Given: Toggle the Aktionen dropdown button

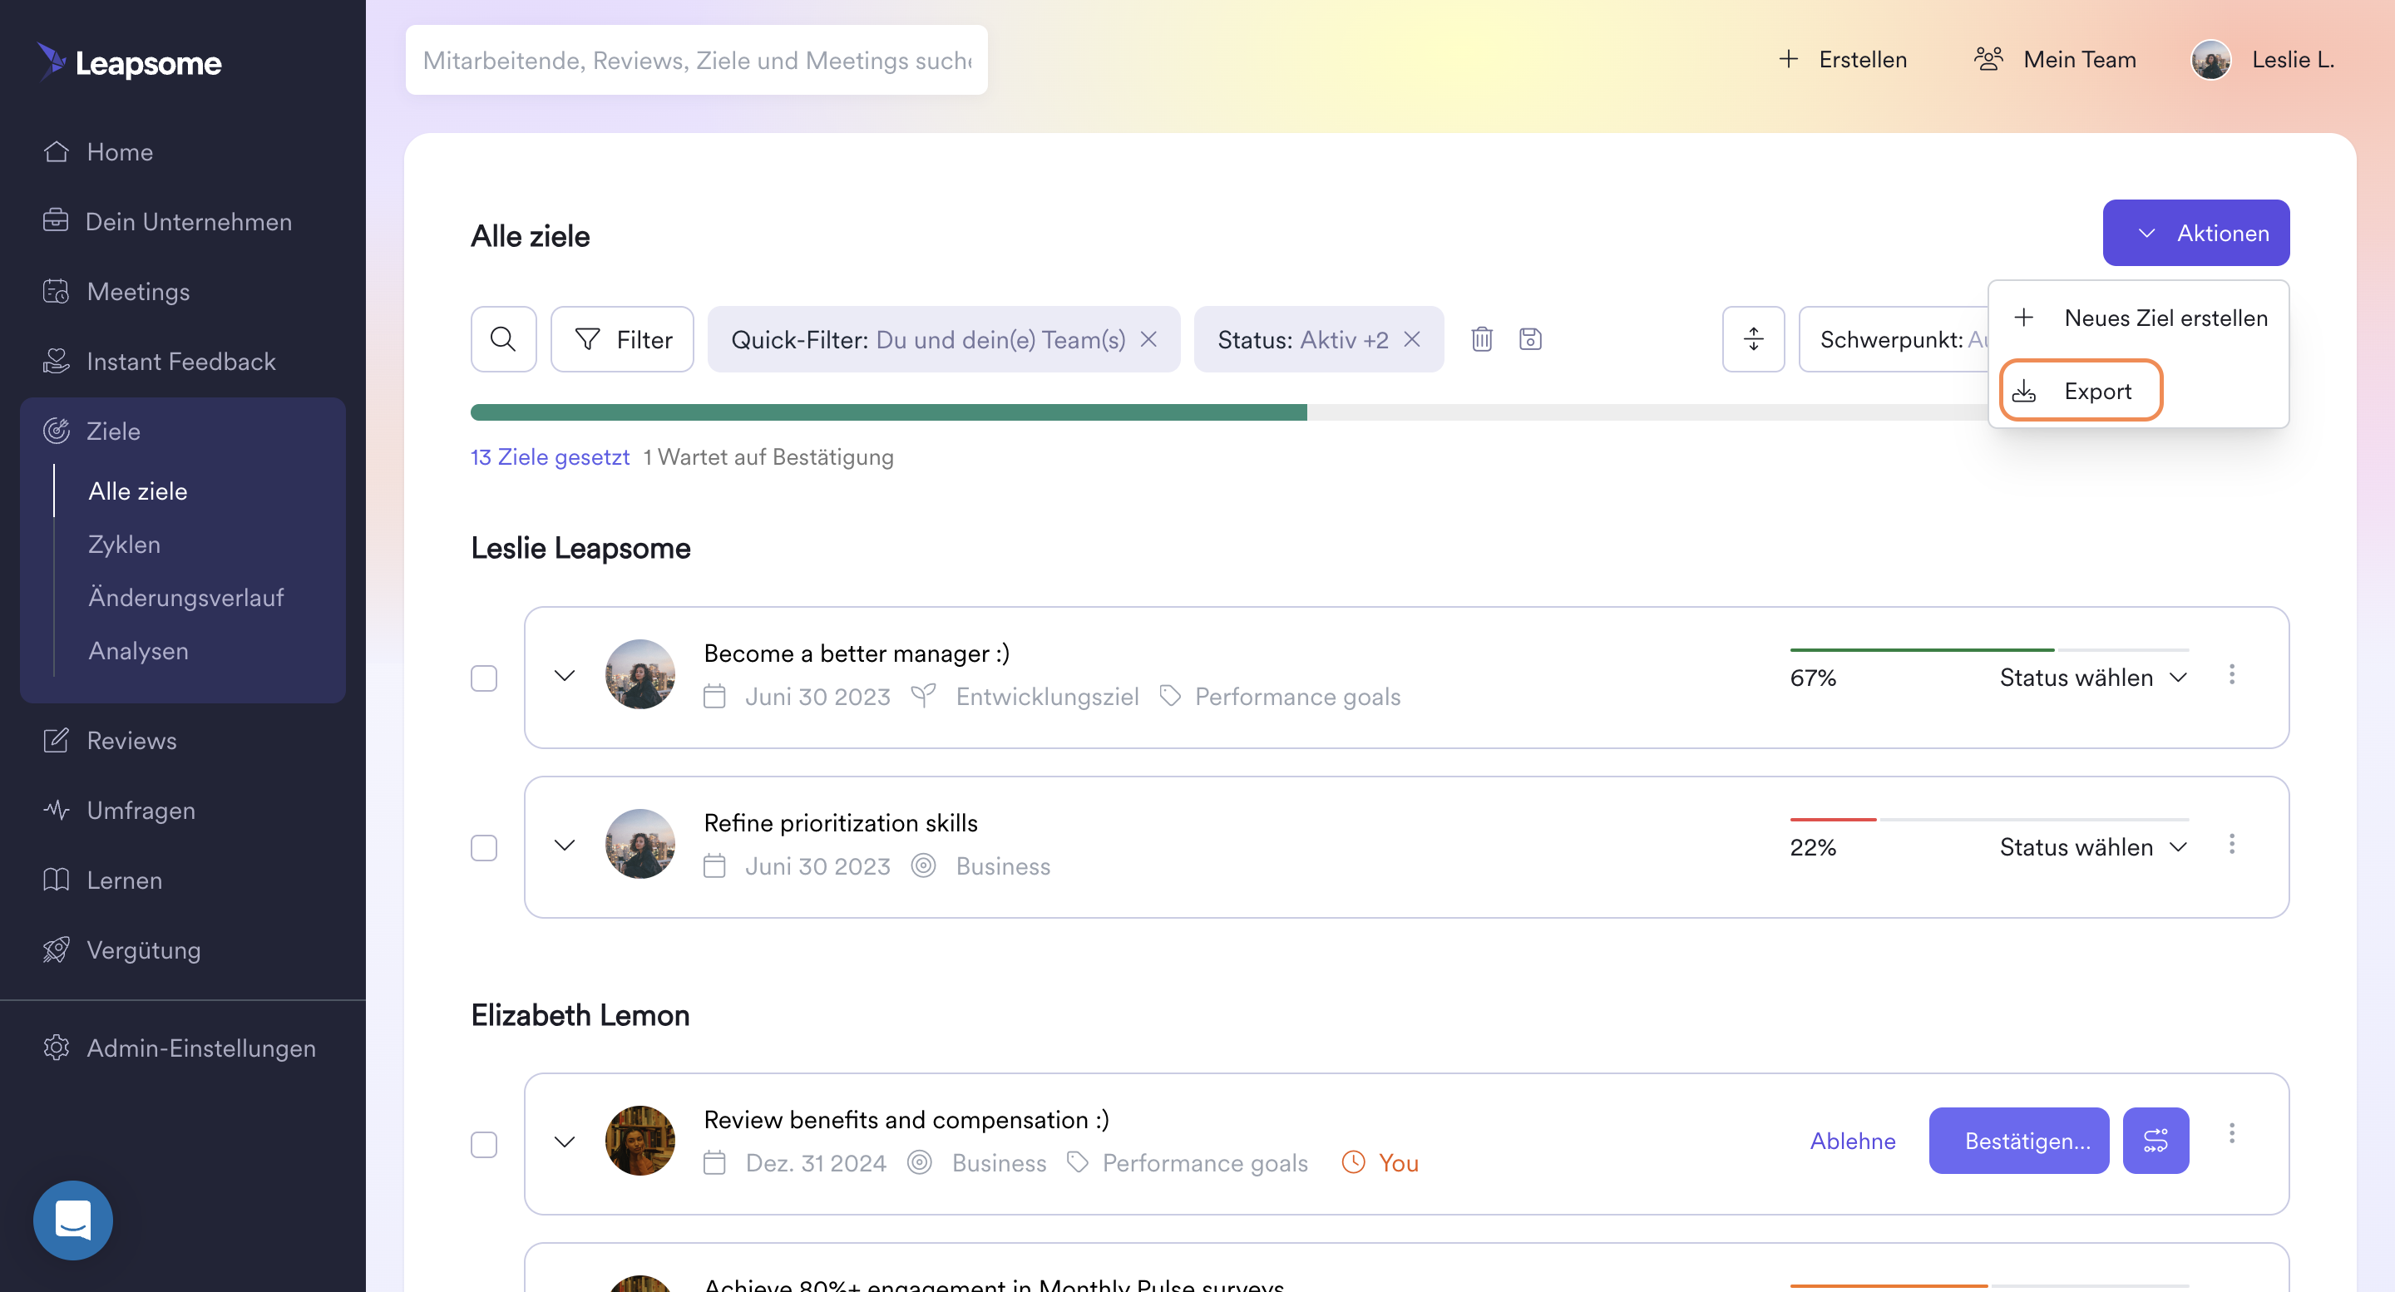Looking at the screenshot, I should coord(2196,232).
